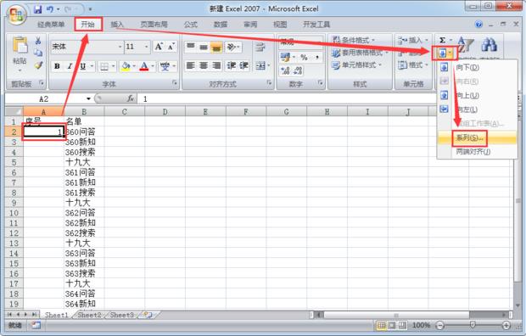Image resolution: width=526 pixels, height=336 pixels.
Task: Click the AutoSum sigma icon
Action: point(443,40)
